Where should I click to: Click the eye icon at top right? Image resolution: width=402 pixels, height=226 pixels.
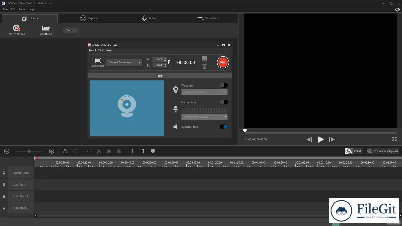pyautogui.click(x=397, y=10)
